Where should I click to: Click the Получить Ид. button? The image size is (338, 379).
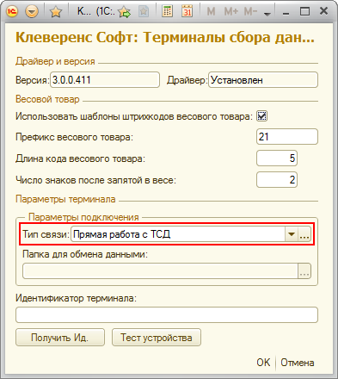[60, 338]
